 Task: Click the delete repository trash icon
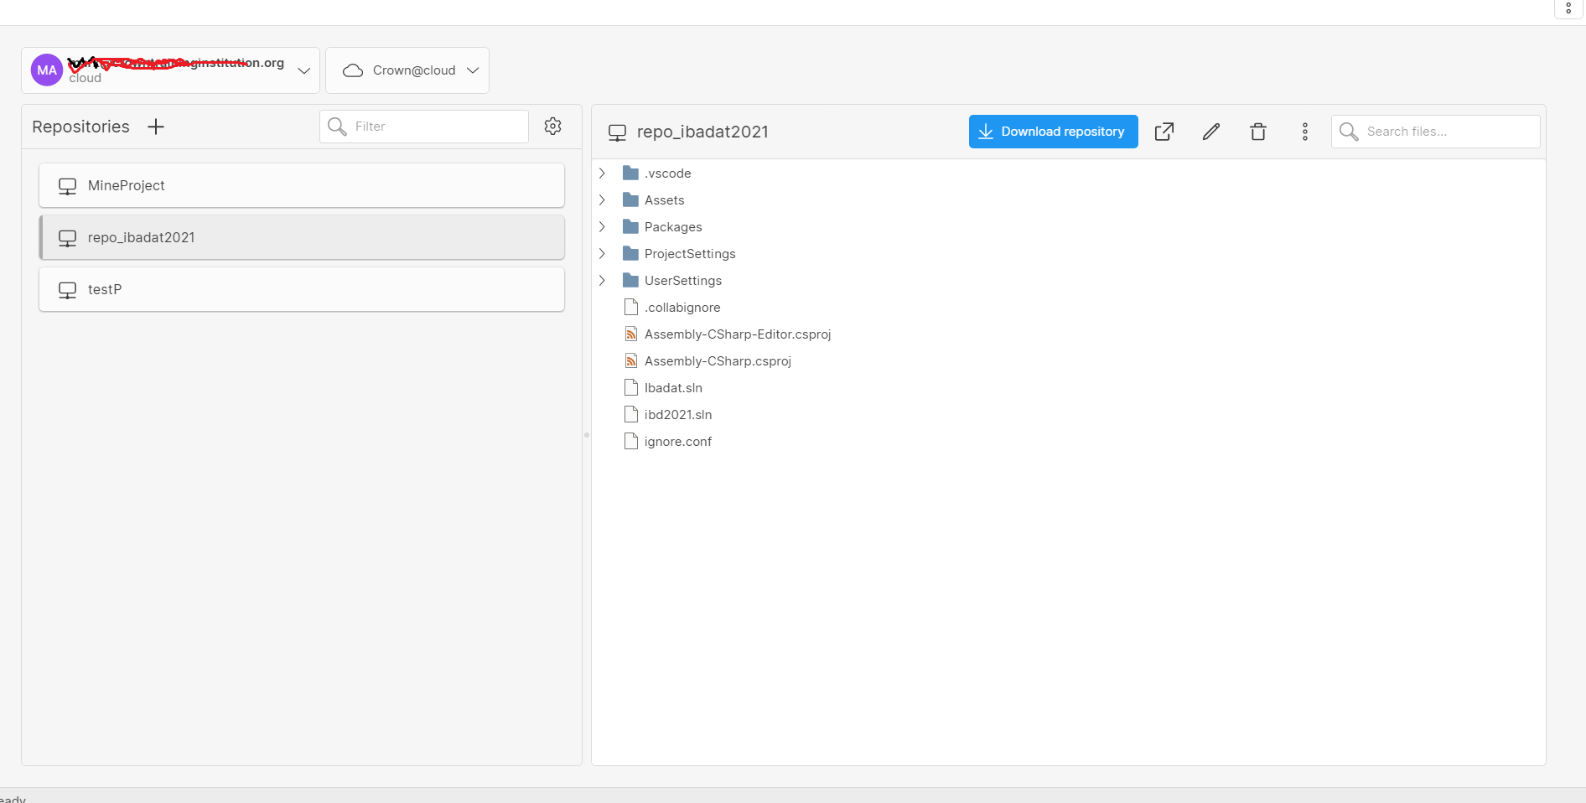click(1257, 132)
